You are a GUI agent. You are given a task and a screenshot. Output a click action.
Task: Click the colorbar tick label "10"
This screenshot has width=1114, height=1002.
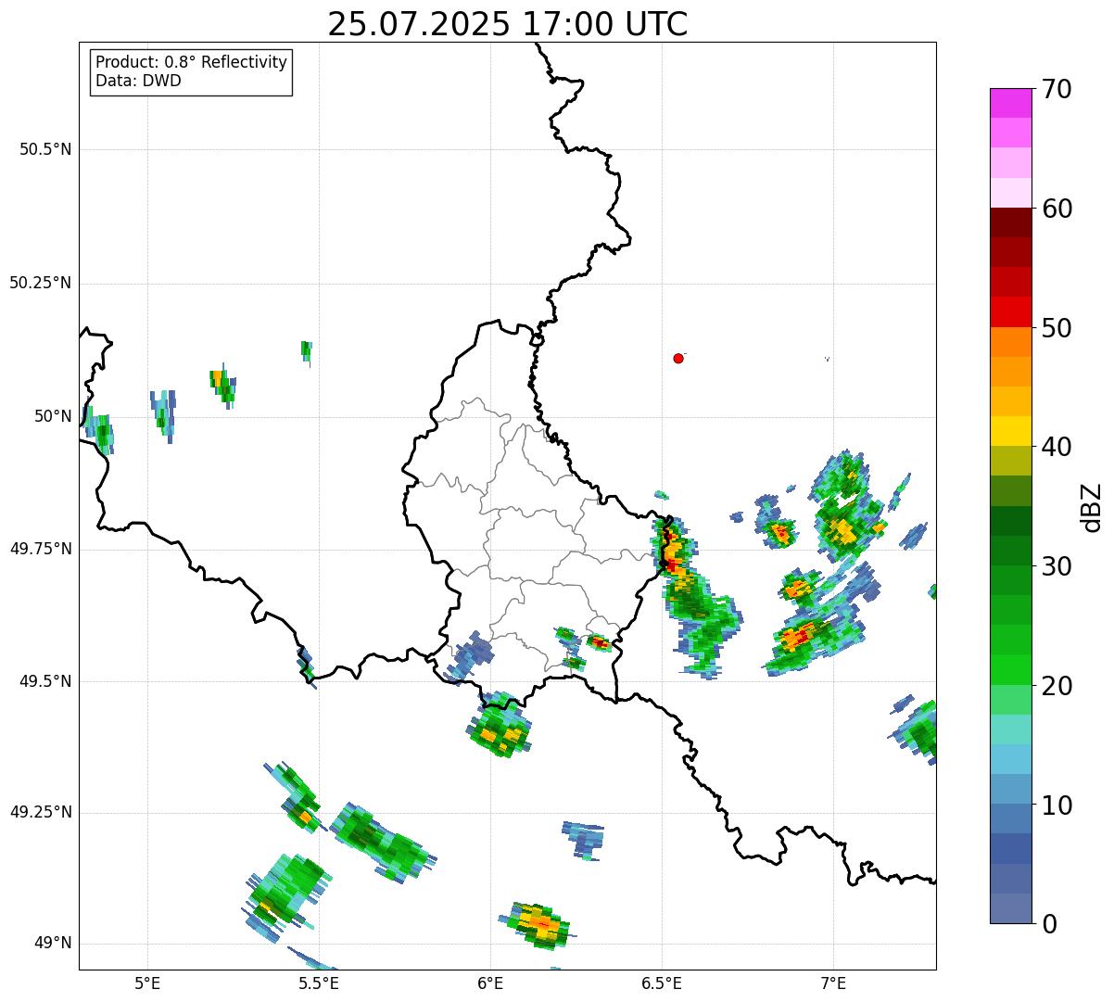pyautogui.click(x=1057, y=805)
